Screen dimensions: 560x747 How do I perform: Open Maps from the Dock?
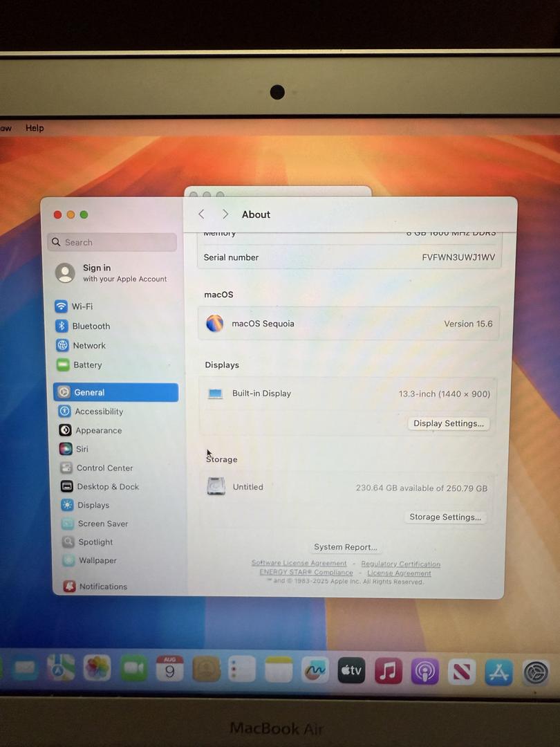tap(61, 668)
